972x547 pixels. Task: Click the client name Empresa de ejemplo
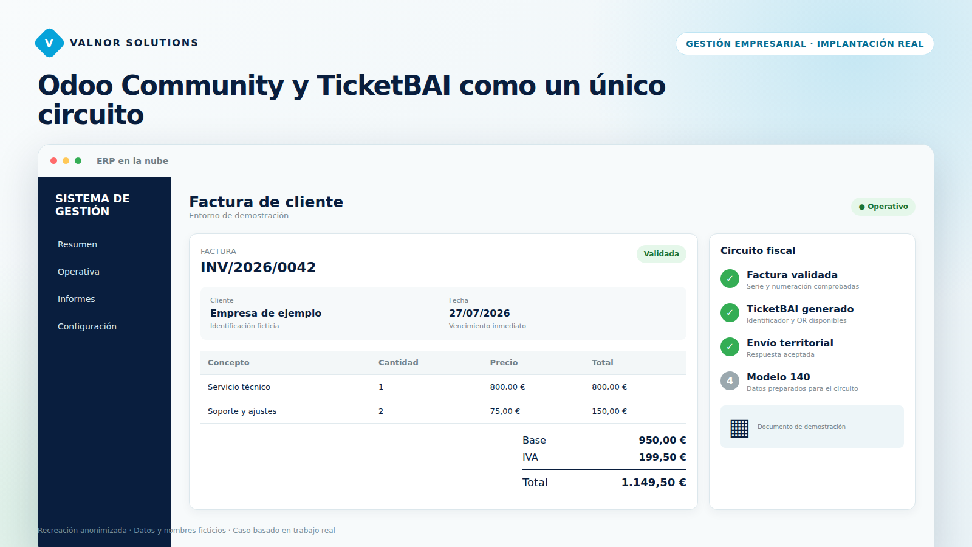click(265, 313)
